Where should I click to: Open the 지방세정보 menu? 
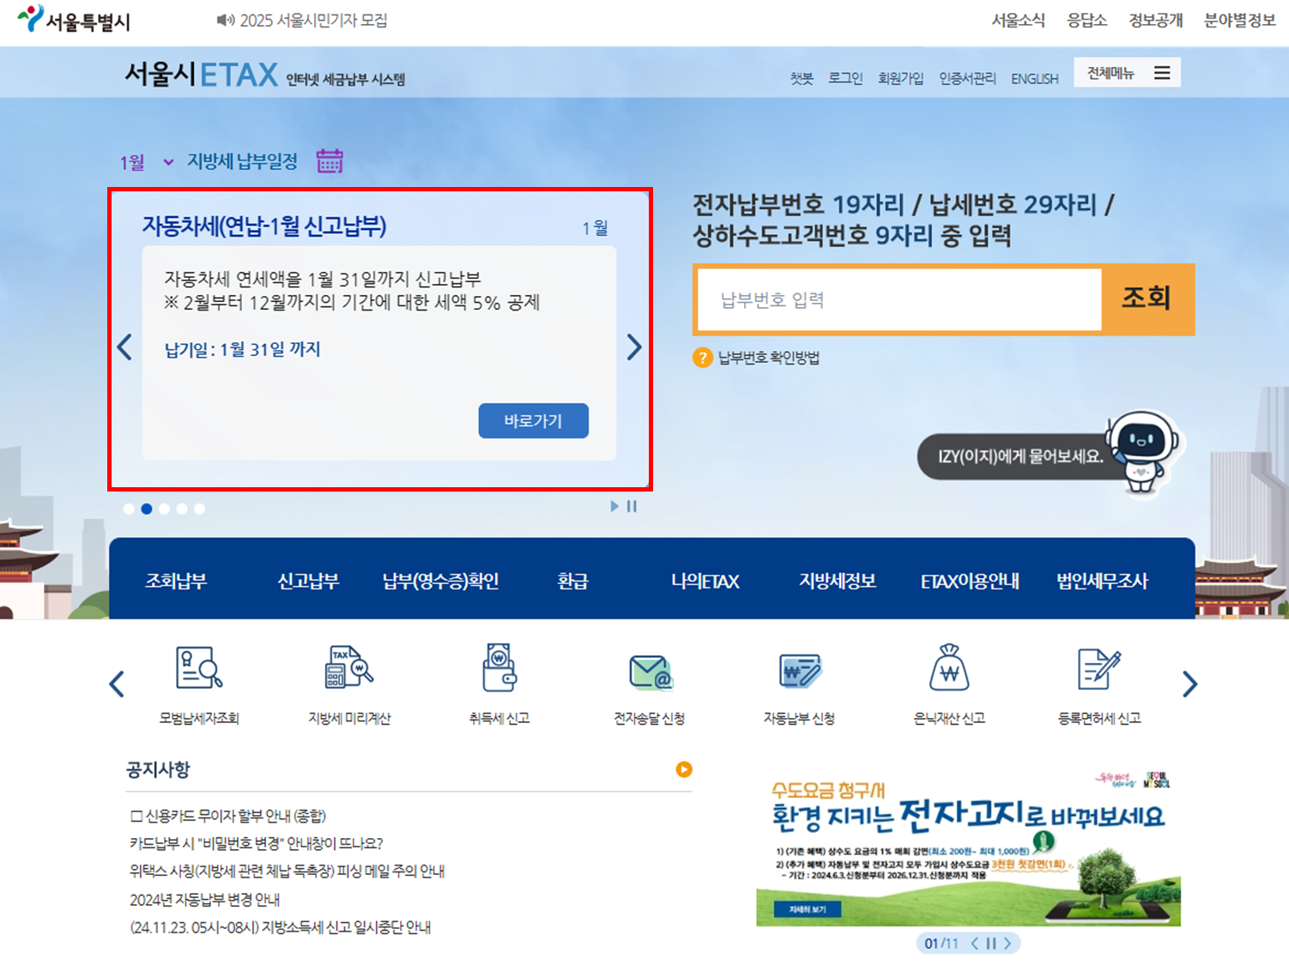tap(838, 581)
